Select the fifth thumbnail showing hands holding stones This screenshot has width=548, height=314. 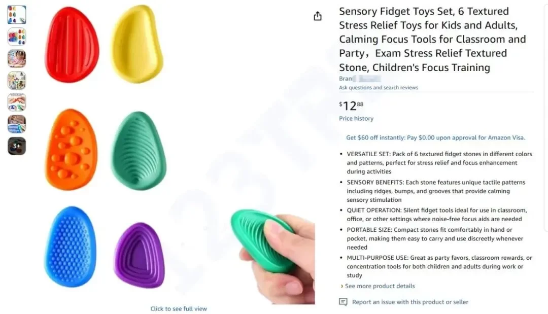[17, 102]
